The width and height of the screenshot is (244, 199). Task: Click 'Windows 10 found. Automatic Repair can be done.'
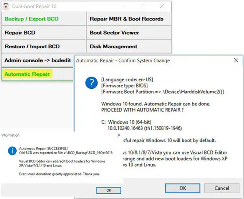pos(156,104)
